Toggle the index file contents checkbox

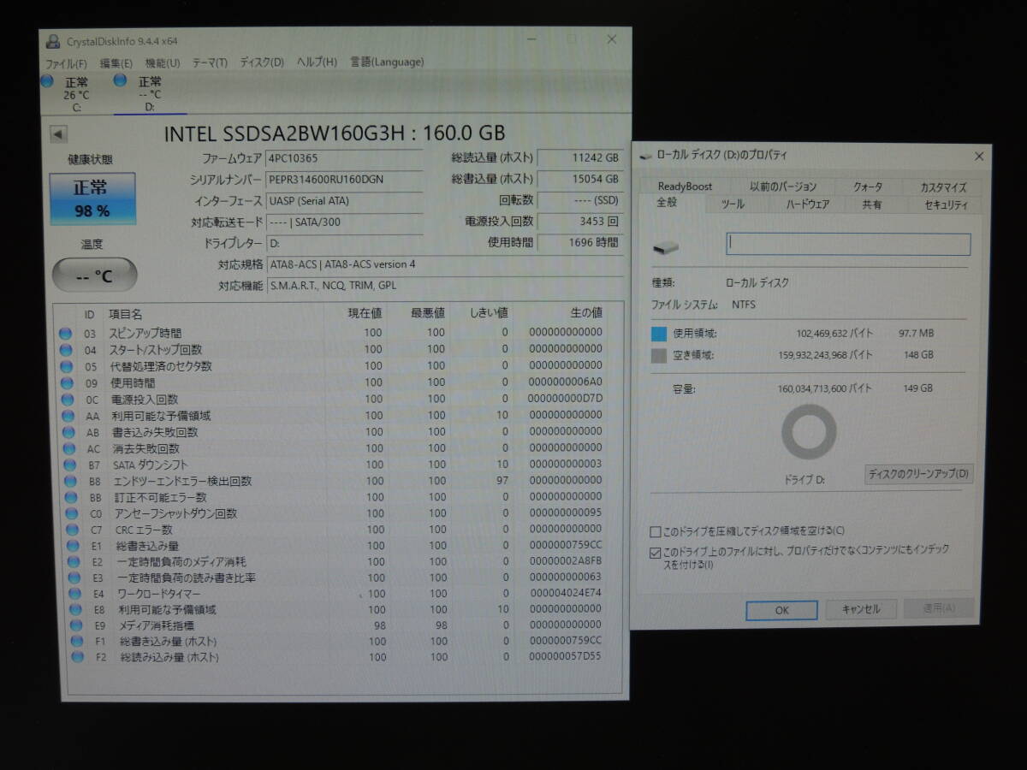pos(656,553)
